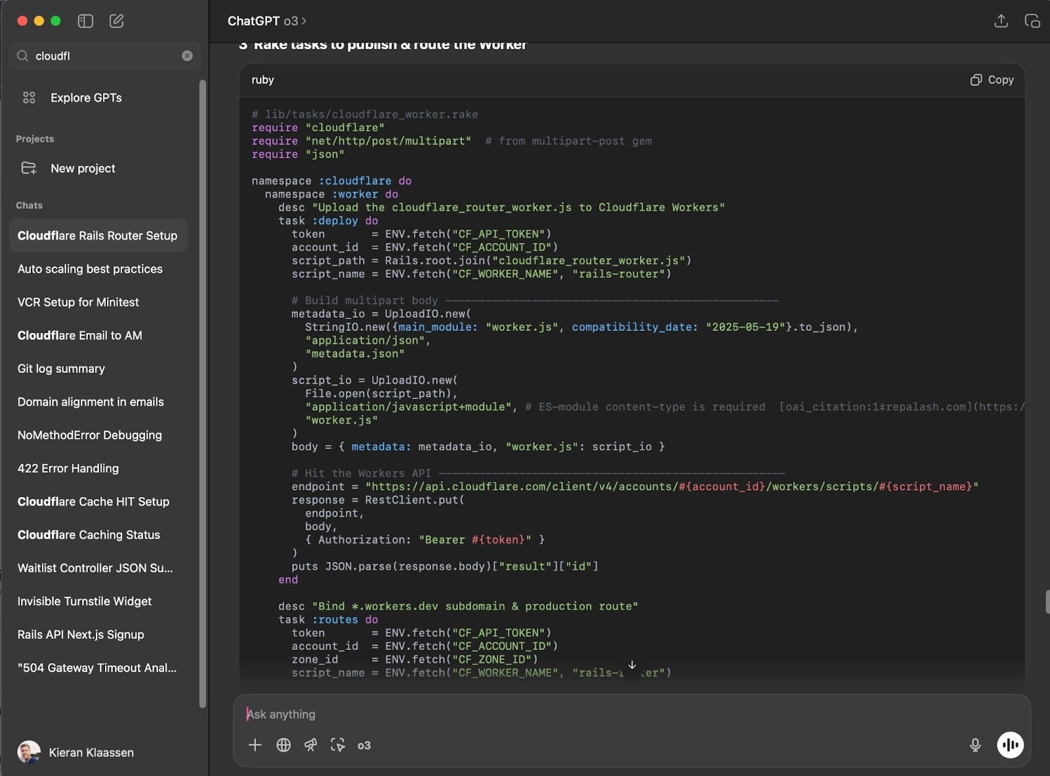Click the share icon in header
The height and width of the screenshot is (776, 1050).
(x=1001, y=21)
